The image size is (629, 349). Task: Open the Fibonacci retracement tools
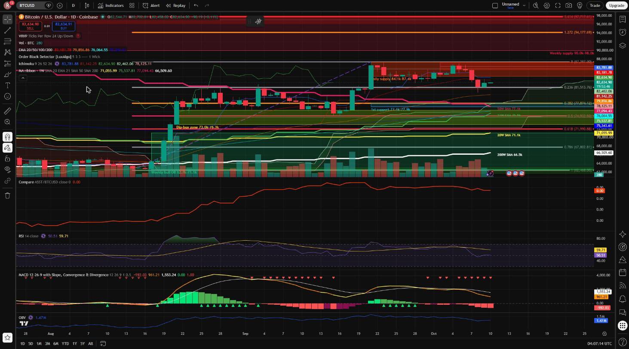point(7,41)
